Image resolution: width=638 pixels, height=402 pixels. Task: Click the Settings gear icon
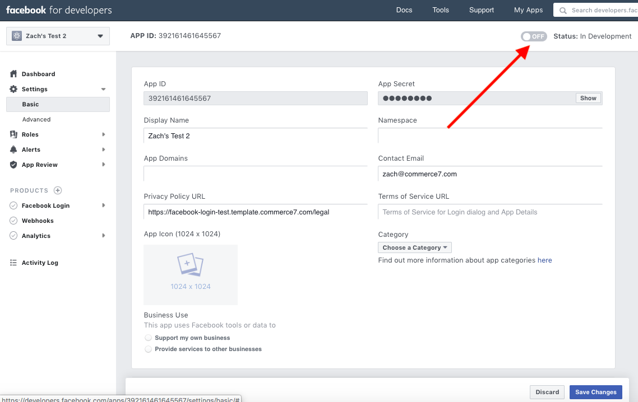pyautogui.click(x=13, y=89)
